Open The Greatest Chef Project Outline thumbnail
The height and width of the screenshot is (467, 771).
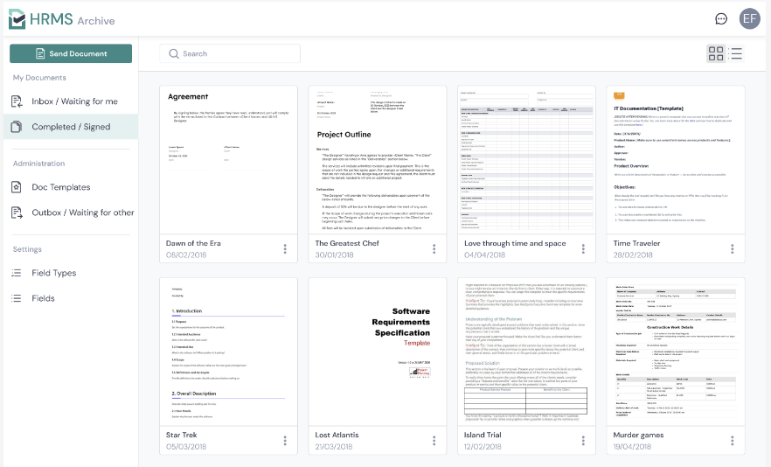[x=377, y=160]
